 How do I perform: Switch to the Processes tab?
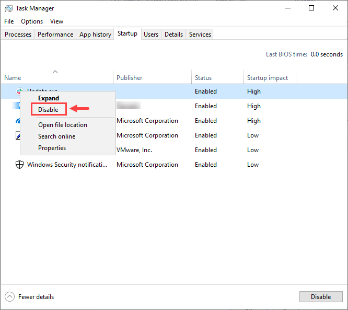(18, 35)
